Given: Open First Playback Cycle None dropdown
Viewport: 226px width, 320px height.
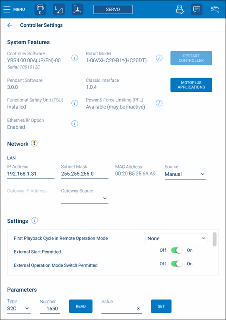Looking at the screenshot, I should [x=176, y=238].
